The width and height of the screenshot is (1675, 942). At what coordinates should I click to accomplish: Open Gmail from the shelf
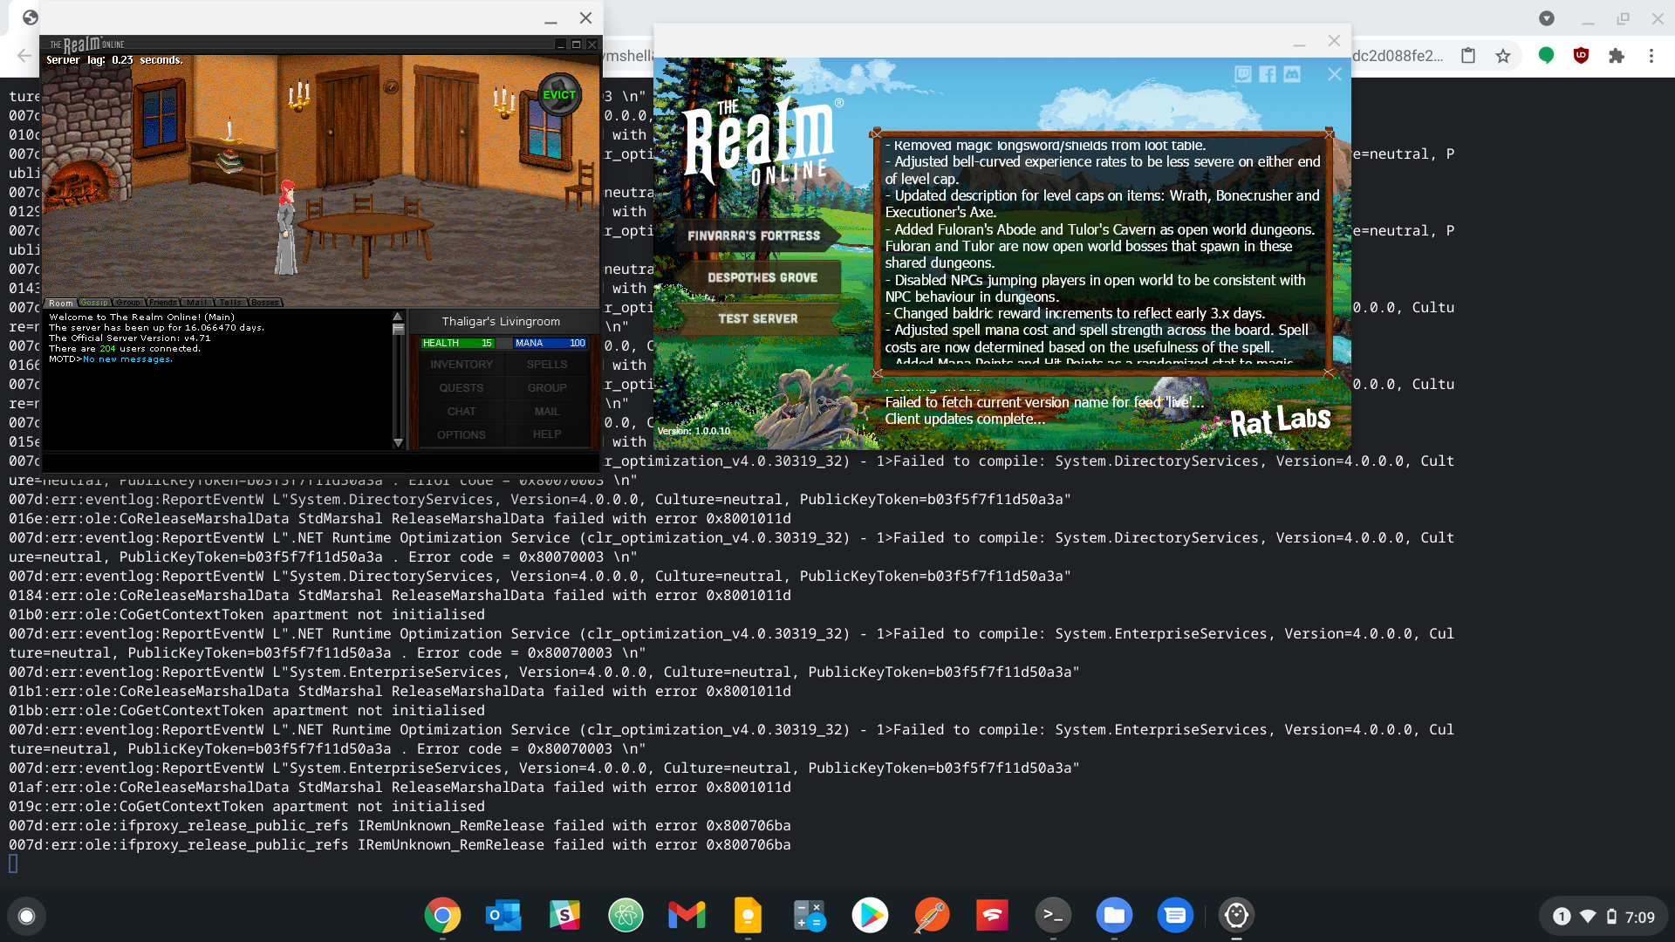click(x=687, y=915)
